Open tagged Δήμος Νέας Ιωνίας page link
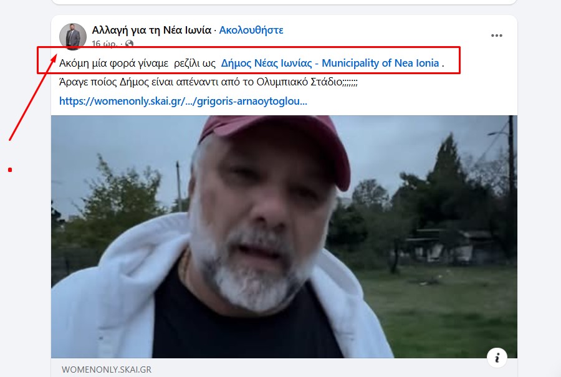The height and width of the screenshot is (377, 561). (330, 63)
